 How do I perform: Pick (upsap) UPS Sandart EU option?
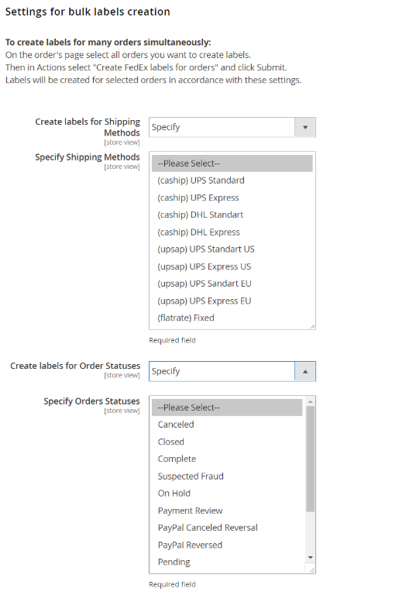232,284
